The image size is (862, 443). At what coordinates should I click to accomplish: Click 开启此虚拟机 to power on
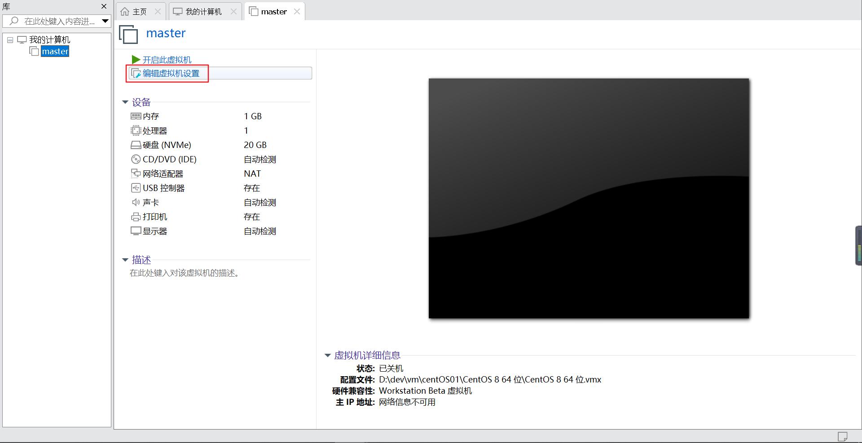(167, 59)
